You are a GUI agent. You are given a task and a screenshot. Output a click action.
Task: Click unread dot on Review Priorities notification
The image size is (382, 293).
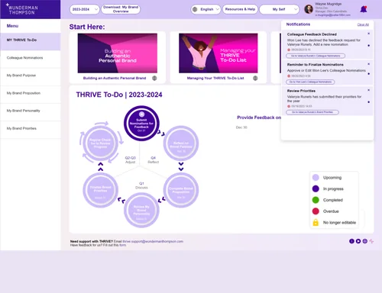(369, 102)
